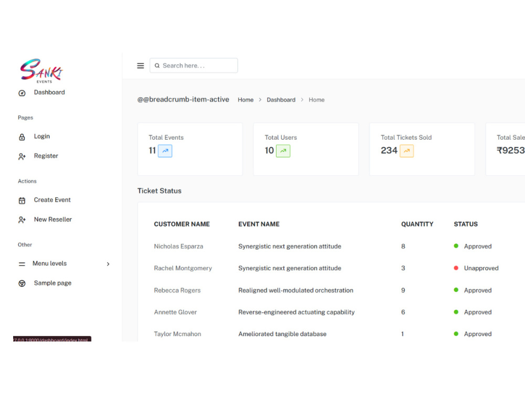Click the green trend icon in Total Users
Screen dimensions: 525x394
pos(283,151)
